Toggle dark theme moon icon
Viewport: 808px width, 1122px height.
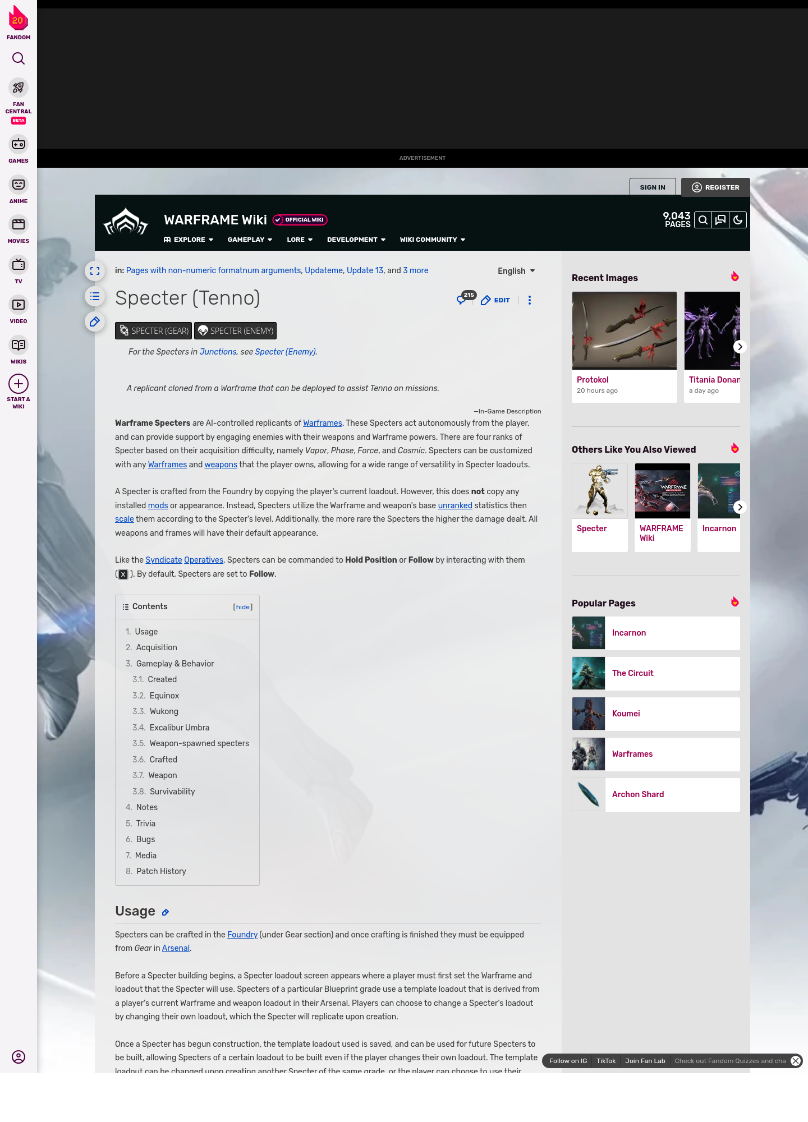tap(738, 220)
